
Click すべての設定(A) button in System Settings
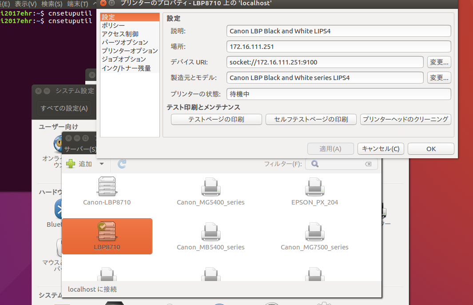pyautogui.click(x=64, y=108)
